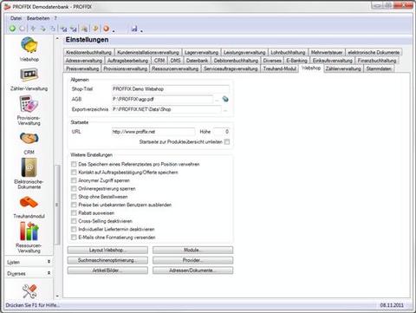Select the DMS tab
Image resolution: width=416 pixels, height=313 pixels.
pyautogui.click(x=175, y=61)
